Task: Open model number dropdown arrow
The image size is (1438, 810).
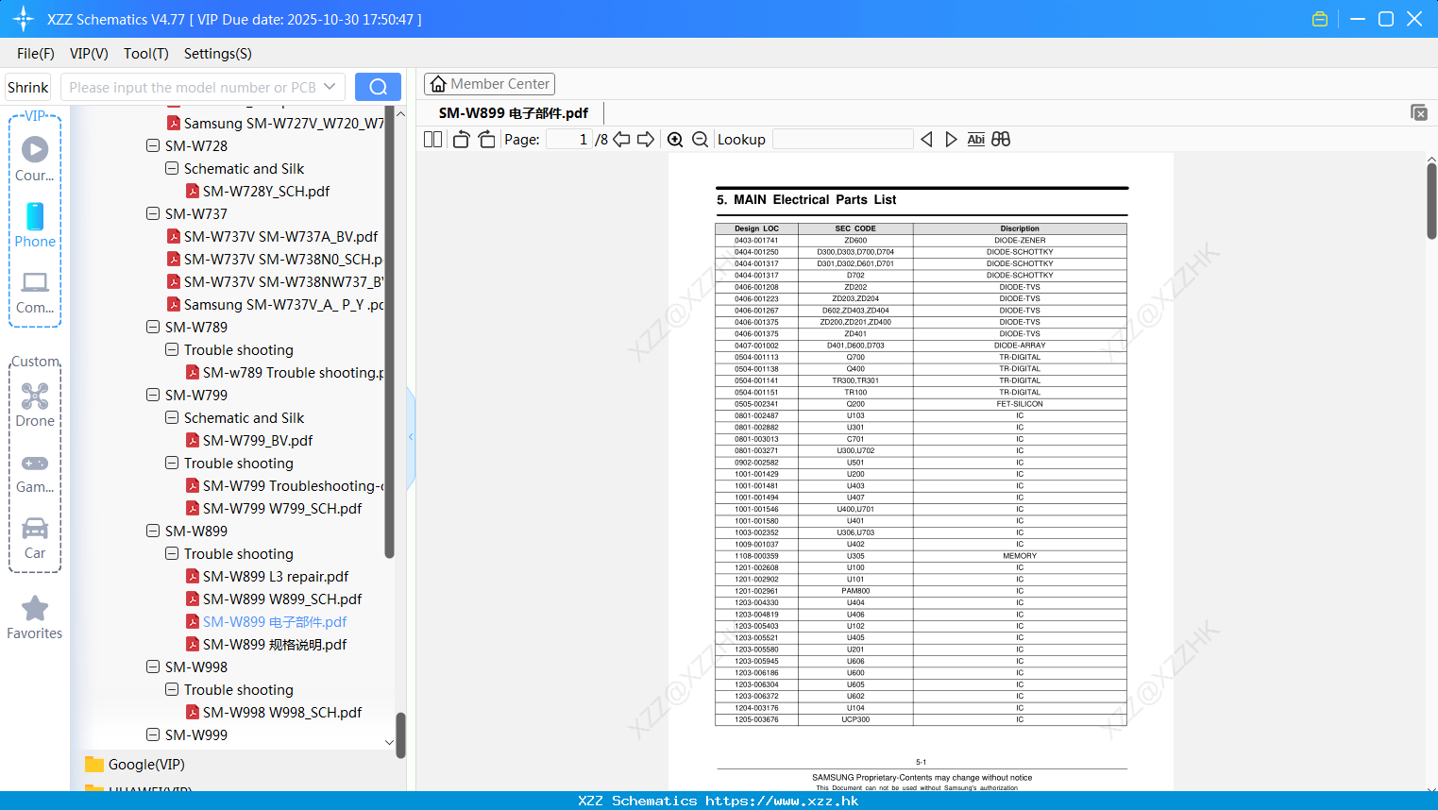Action: [x=330, y=87]
